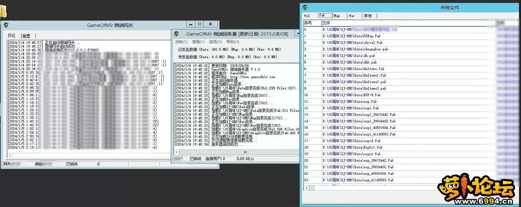Screen dimensions: 521x207
Task: Open the 配置 tab in gateway window
Action: [x=27, y=36]
